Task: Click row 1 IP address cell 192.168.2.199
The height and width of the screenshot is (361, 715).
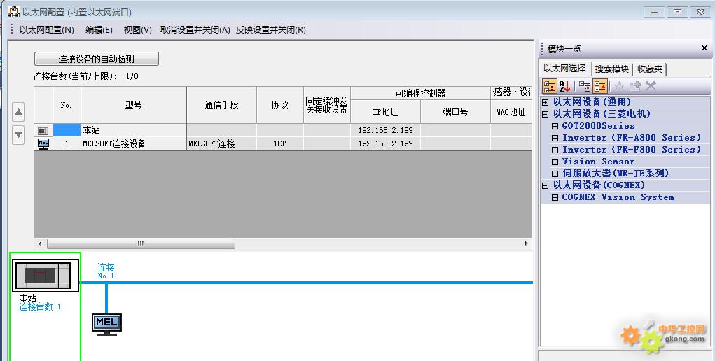Action: pyautogui.click(x=385, y=143)
